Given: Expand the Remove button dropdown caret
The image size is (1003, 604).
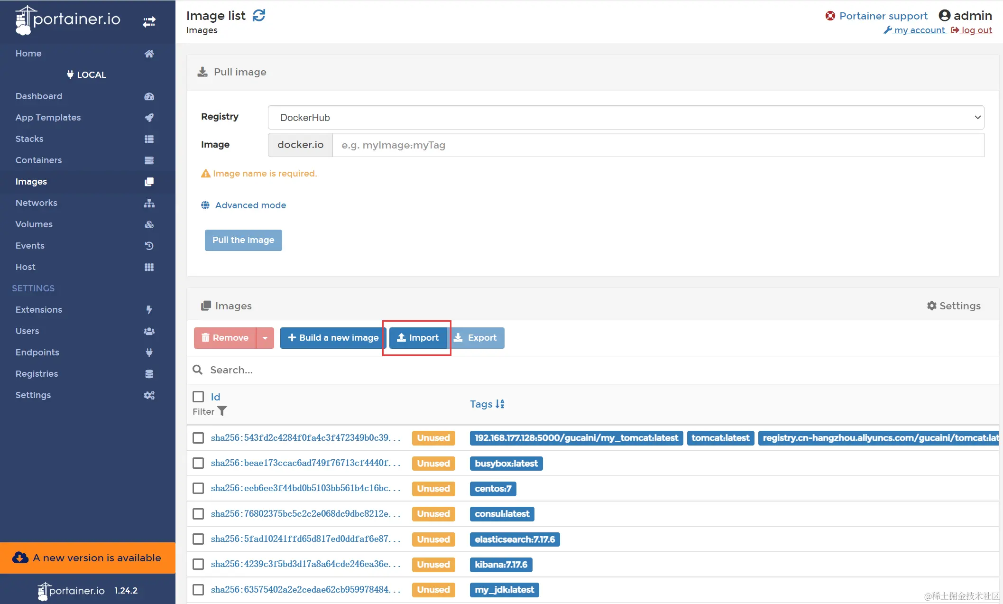Looking at the screenshot, I should (x=265, y=338).
